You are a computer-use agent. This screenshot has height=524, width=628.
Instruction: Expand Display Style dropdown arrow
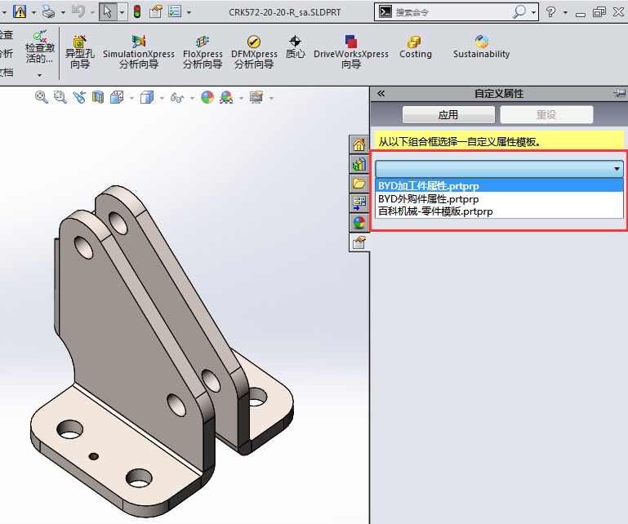[162, 98]
